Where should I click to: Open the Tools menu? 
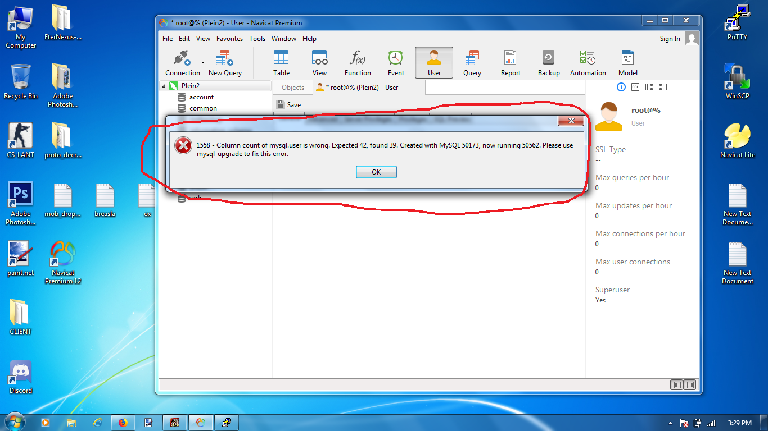tap(257, 39)
